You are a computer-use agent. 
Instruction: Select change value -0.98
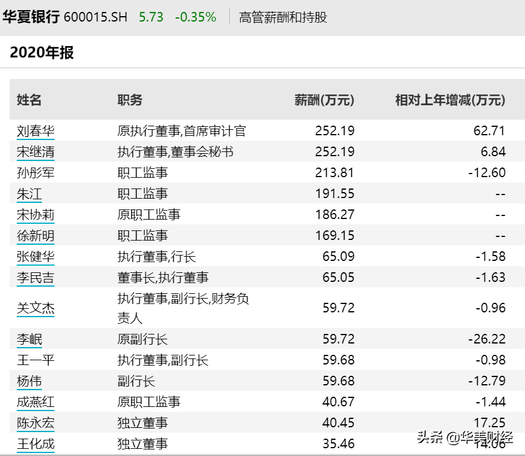(x=490, y=360)
